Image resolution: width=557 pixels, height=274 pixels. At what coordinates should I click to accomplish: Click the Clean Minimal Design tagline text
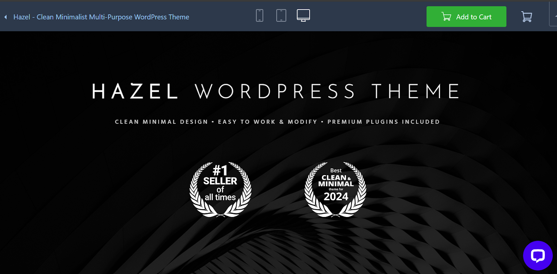[x=161, y=122]
